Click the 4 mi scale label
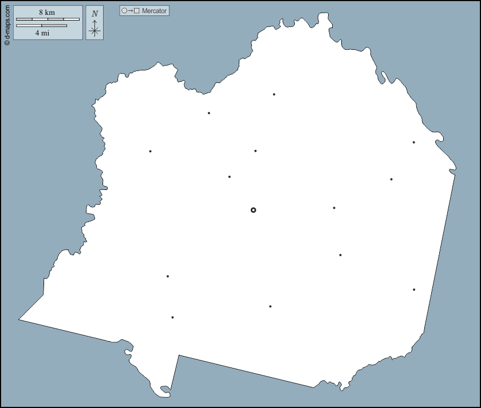This screenshot has width=481, height=408. click(x=42, y=33)
